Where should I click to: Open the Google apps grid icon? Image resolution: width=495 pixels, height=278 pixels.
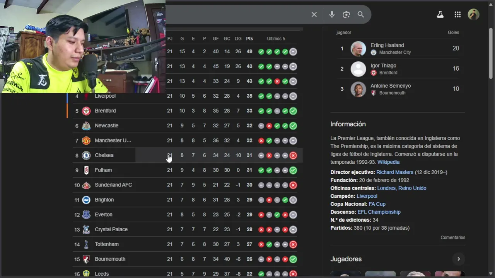pos(457,14)
